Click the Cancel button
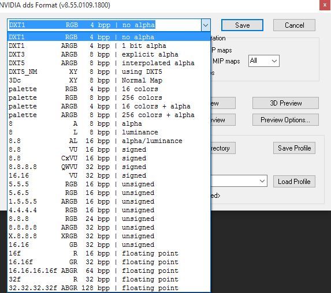This screenshot has height=293, width=331. (294, 25)
